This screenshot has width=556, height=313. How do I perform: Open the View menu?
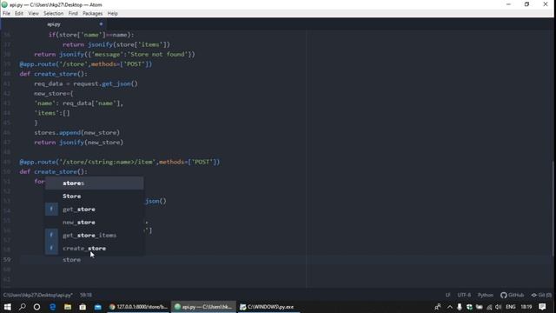coord(33,14)
